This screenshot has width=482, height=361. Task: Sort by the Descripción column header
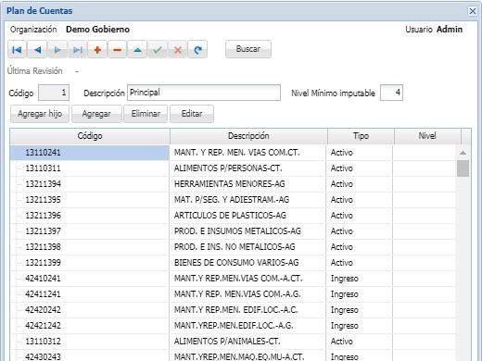pyautogui.click(x=248, y=136)
